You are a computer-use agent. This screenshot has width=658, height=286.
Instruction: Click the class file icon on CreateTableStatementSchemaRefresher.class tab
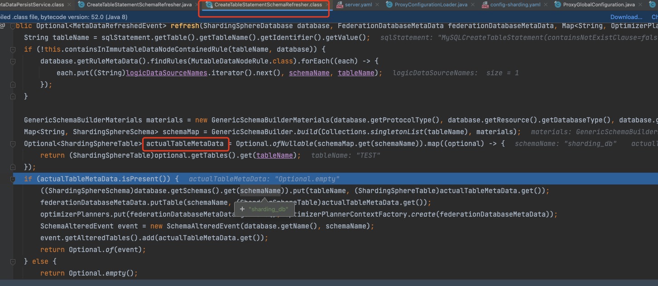[x=209, y=5]
